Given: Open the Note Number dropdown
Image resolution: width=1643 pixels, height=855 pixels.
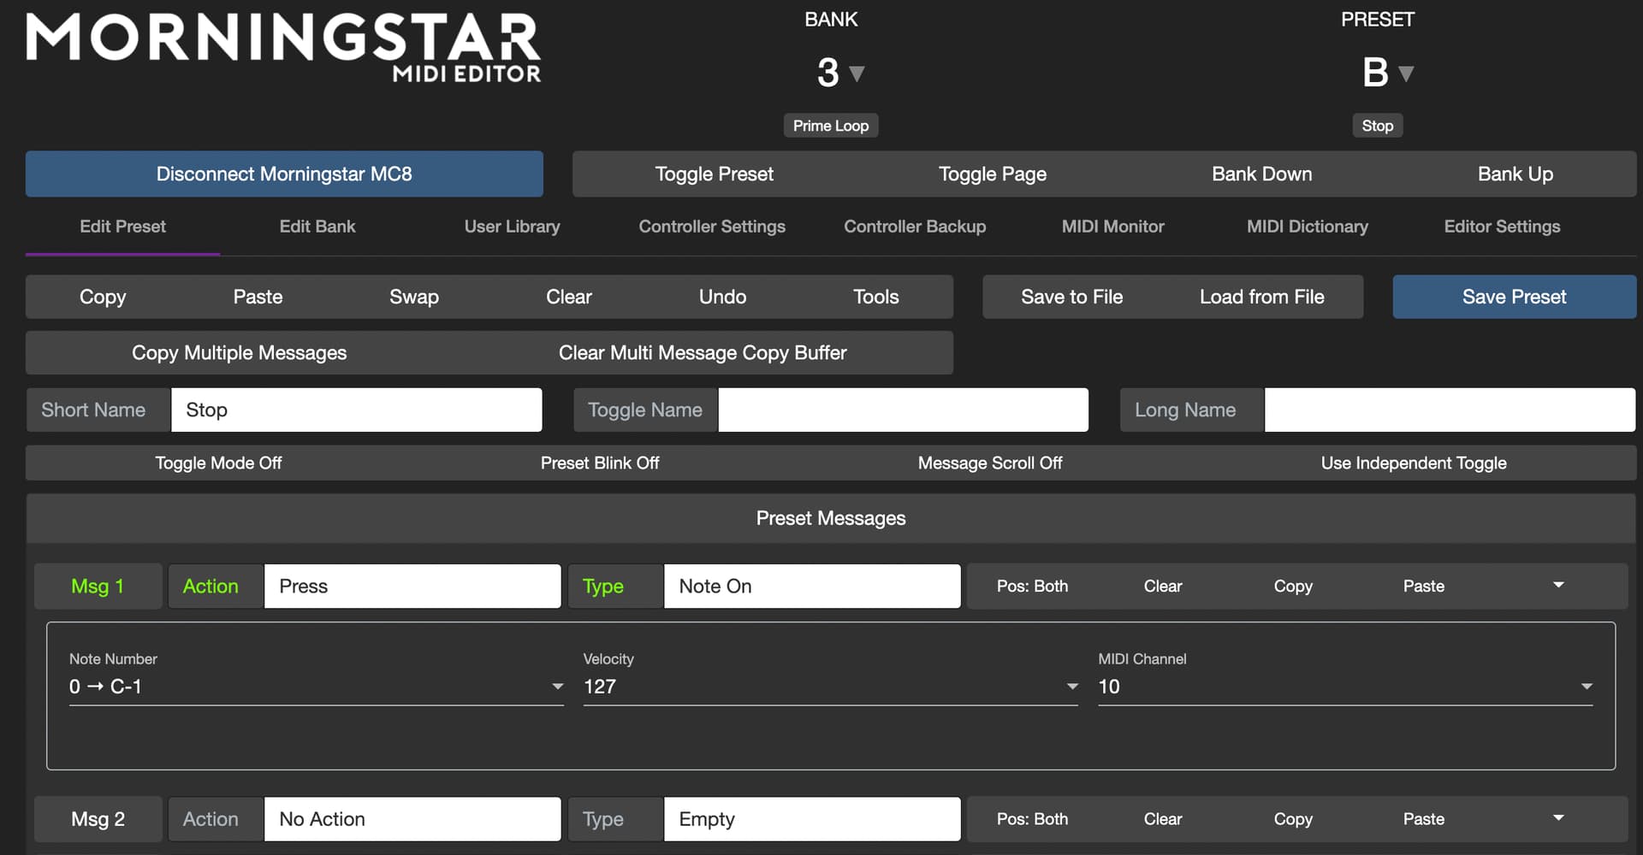Looking at the screenshot, I should [x=317, y=687].
